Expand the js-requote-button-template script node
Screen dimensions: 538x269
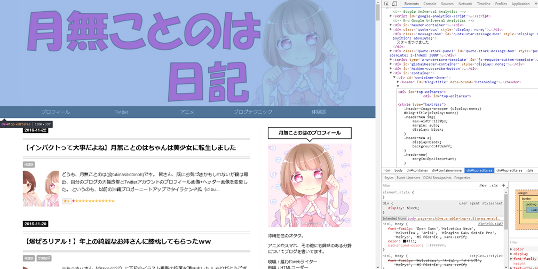pos(391,60)
